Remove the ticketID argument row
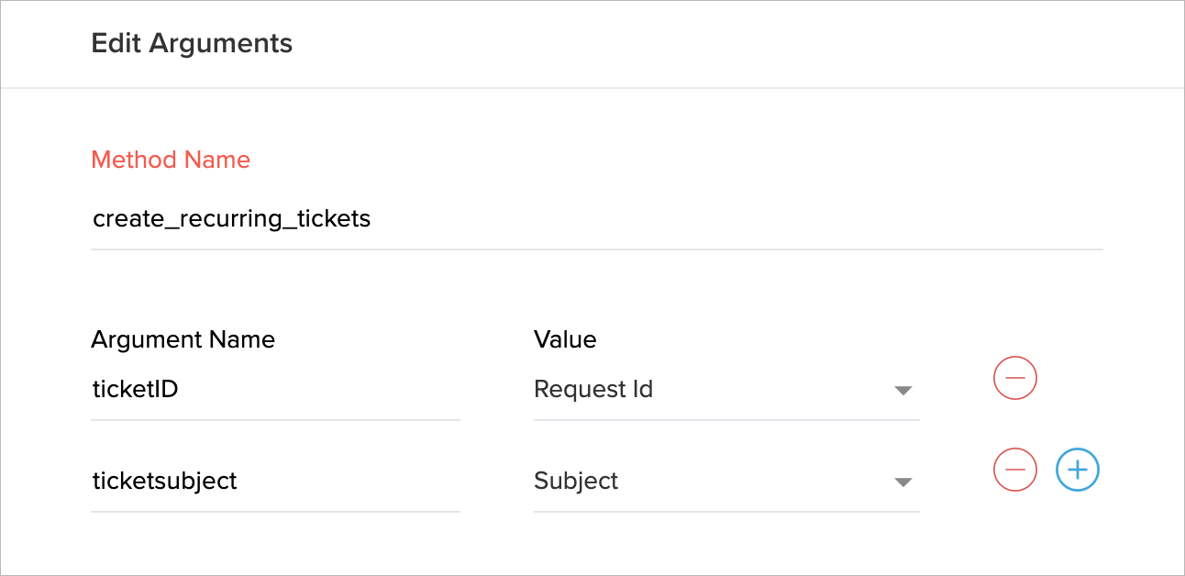 [x=1014, y=378]
